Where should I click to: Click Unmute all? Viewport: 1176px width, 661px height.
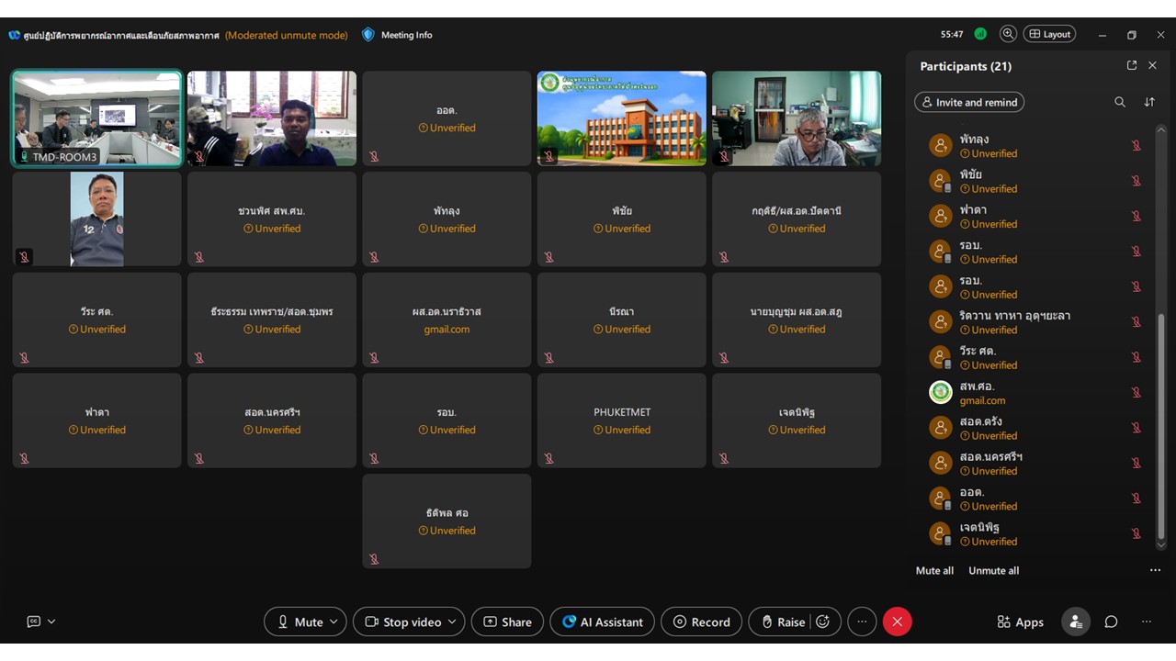993,570
